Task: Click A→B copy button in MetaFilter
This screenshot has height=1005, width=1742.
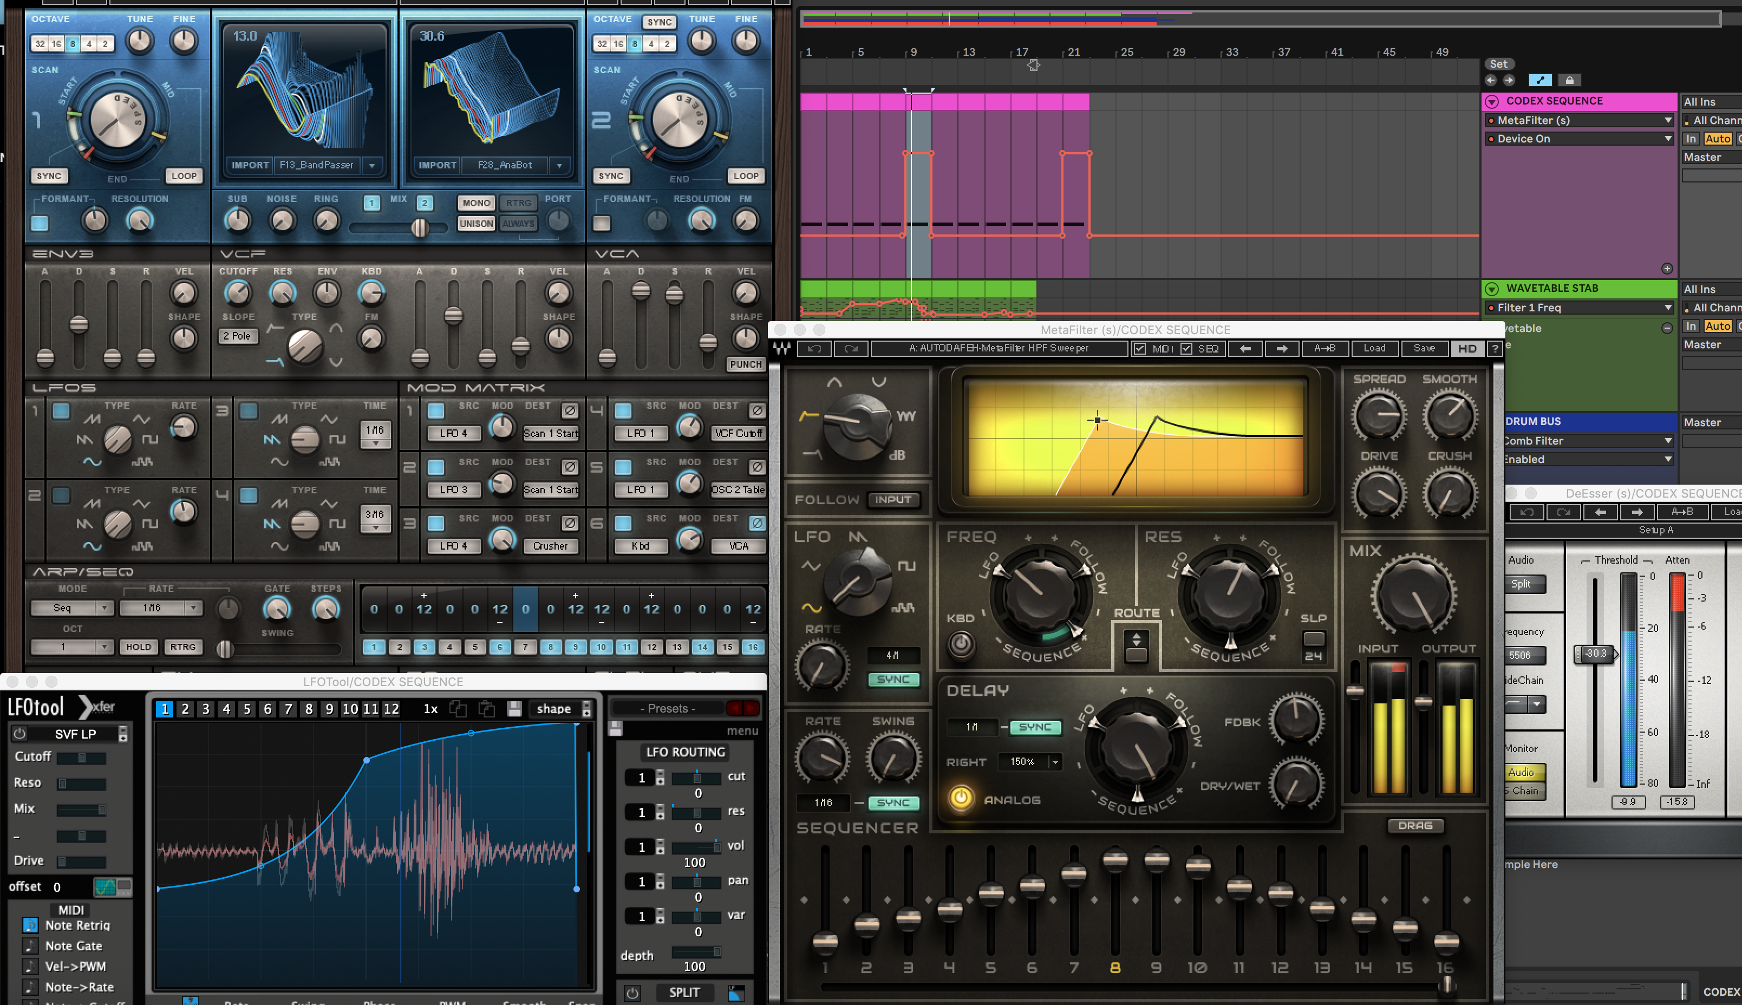Action: 1325,349
